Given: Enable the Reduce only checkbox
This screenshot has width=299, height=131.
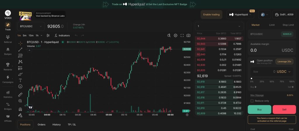Looking at the screenshot, I should pos(252,101).
